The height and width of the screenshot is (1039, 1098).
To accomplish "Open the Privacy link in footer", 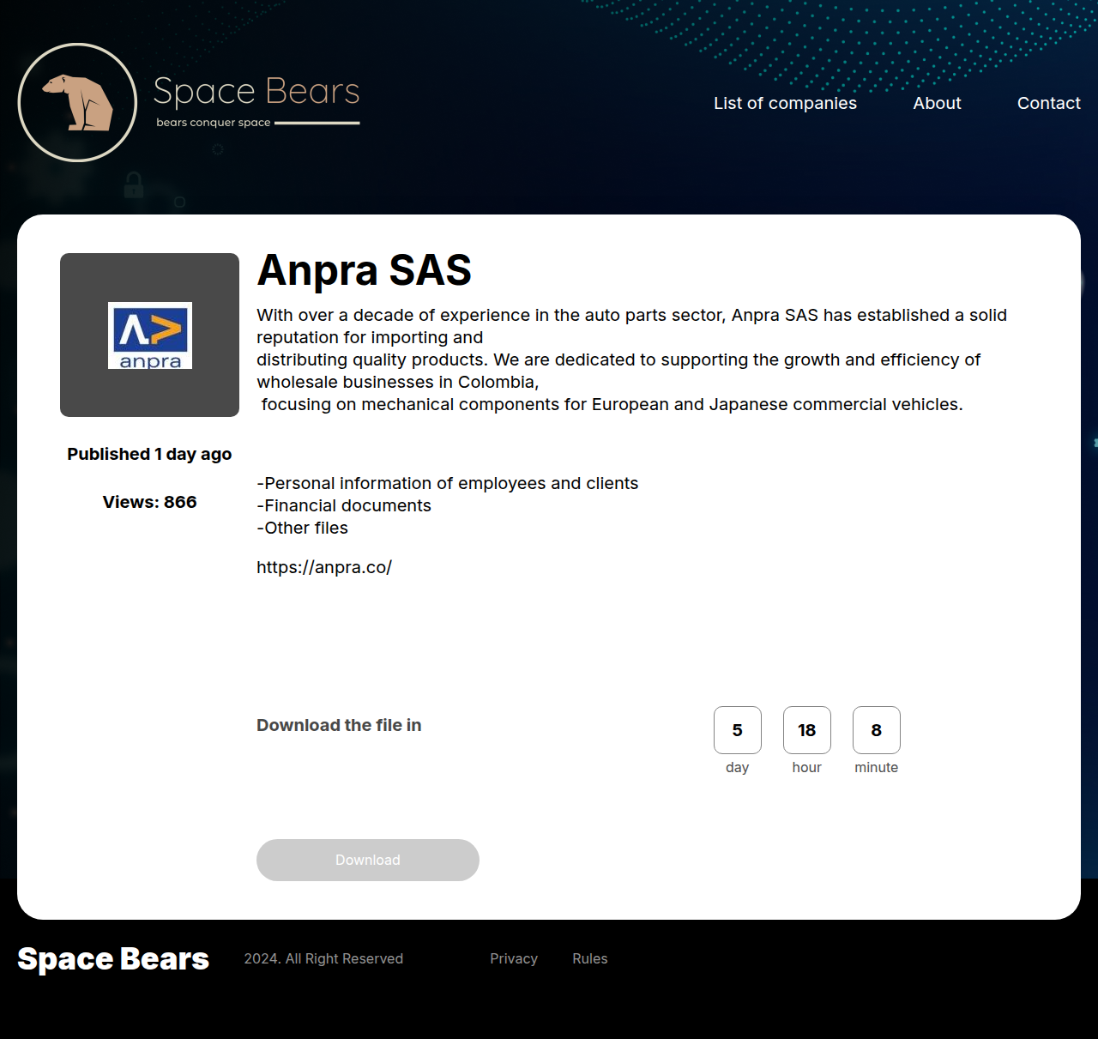I will tap(514, 958).
